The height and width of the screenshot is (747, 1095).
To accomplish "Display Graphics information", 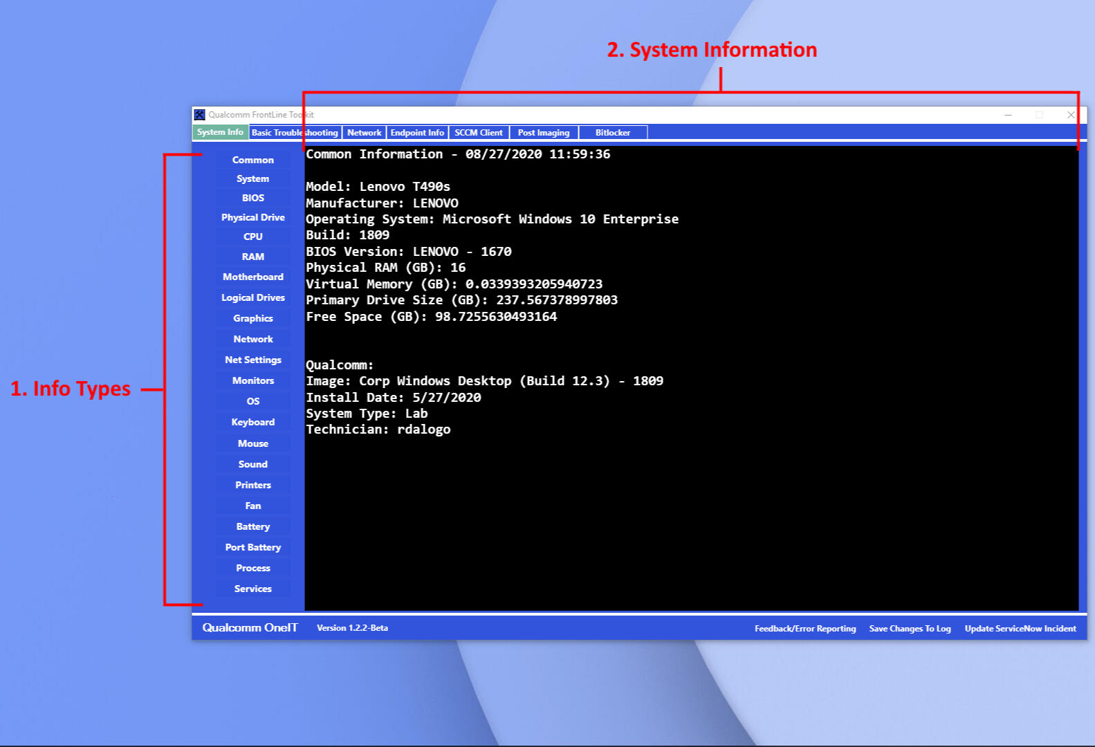I will pos(252,318).
